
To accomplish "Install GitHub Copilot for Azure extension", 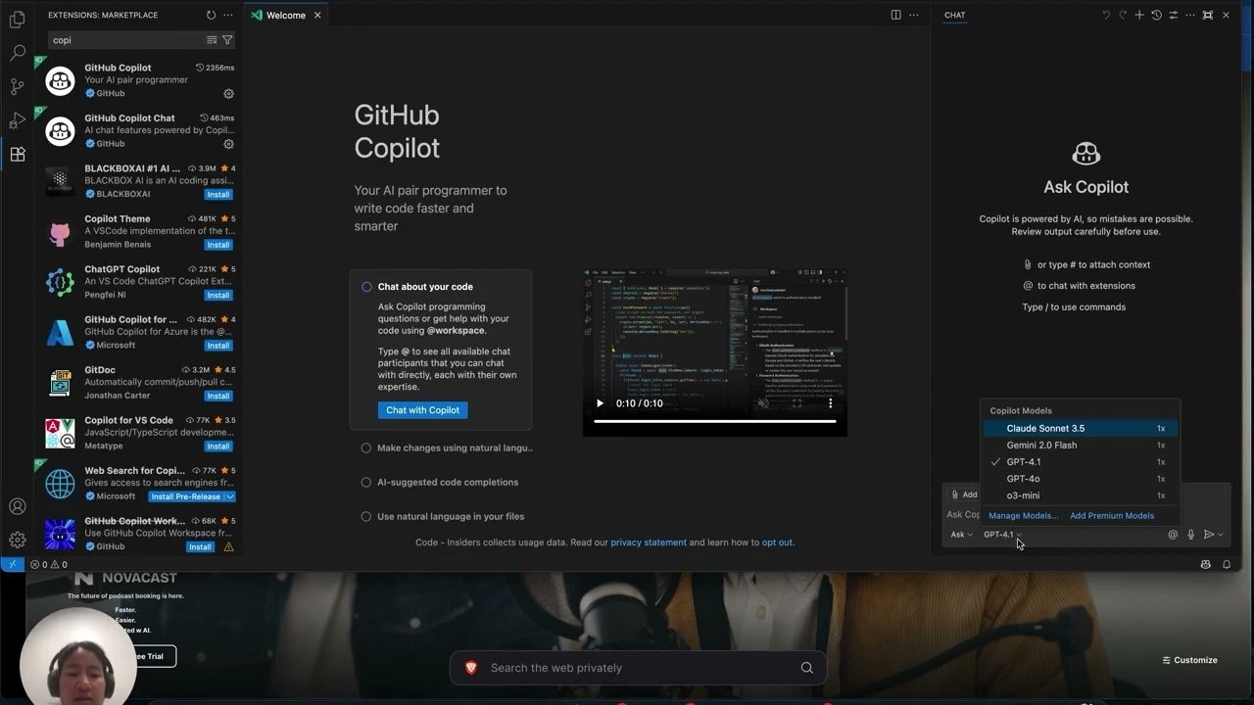I will pyautogui.click(x=218, y=346).
